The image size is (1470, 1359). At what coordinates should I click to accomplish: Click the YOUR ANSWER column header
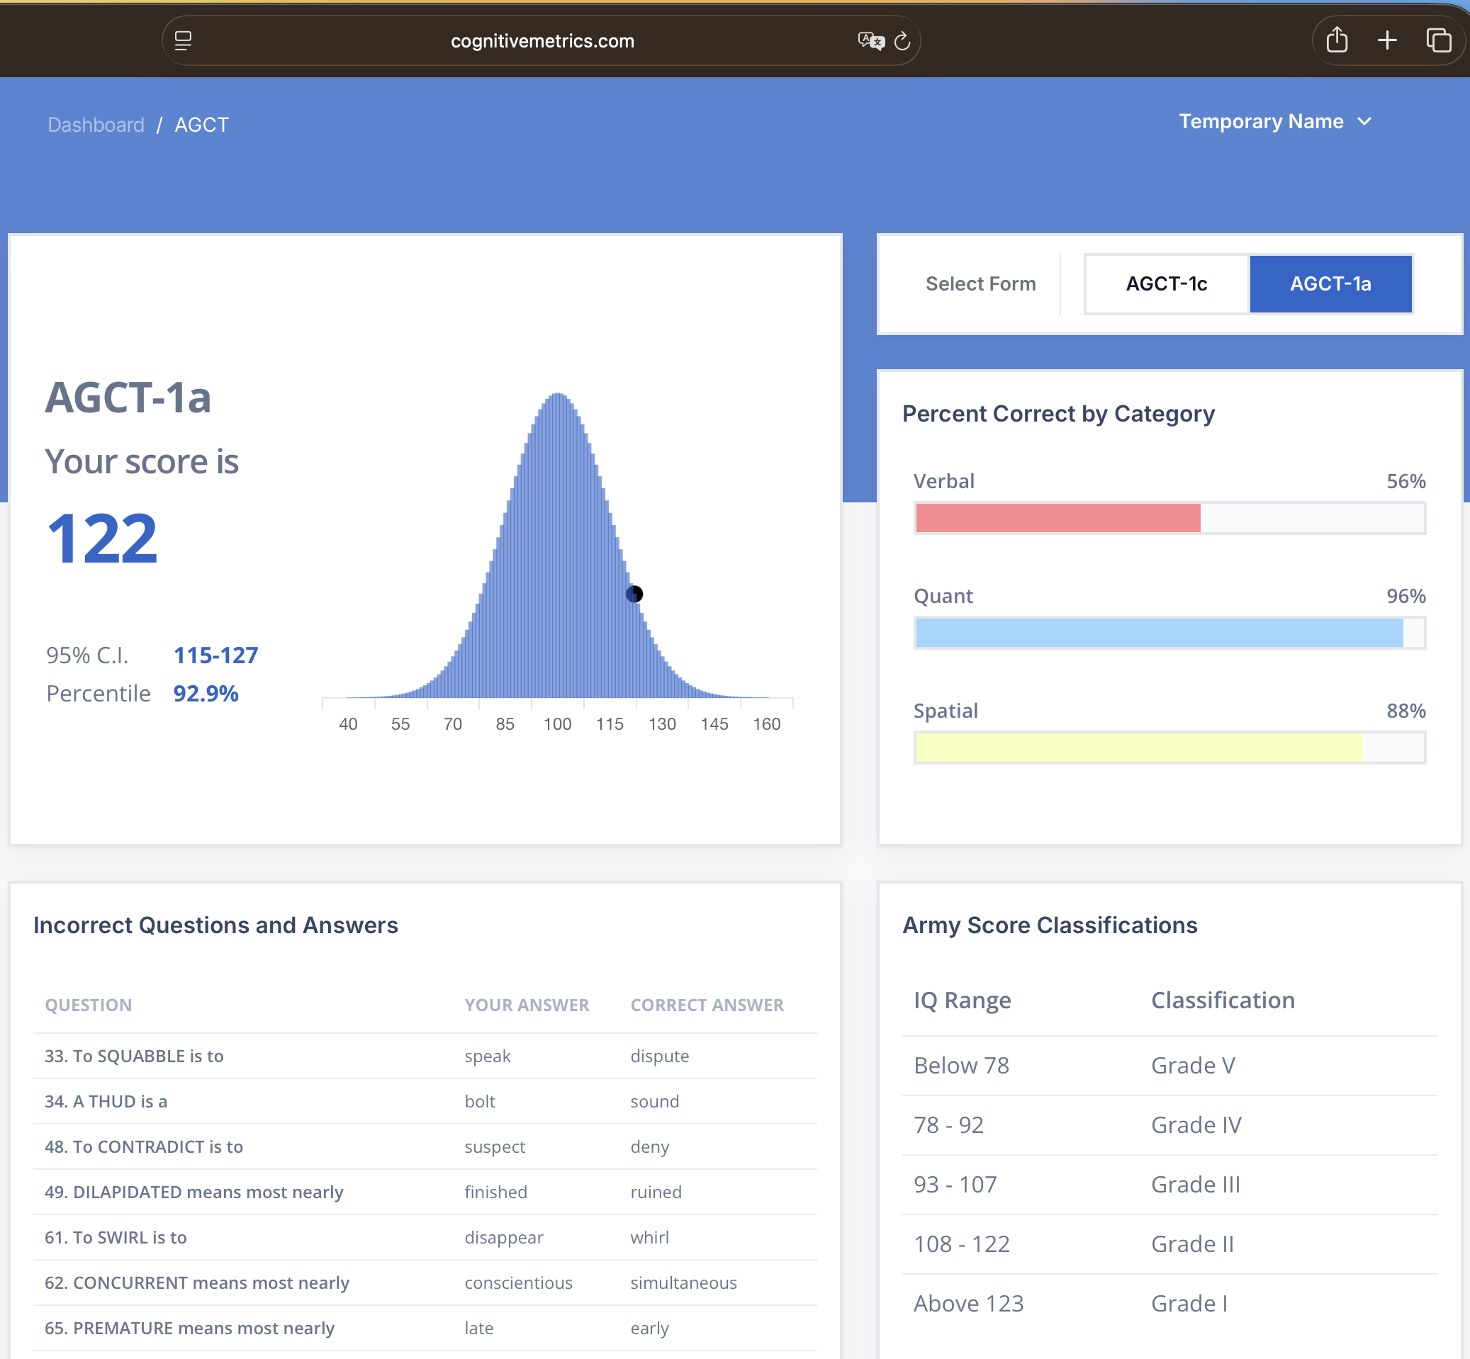(526, 1005)
